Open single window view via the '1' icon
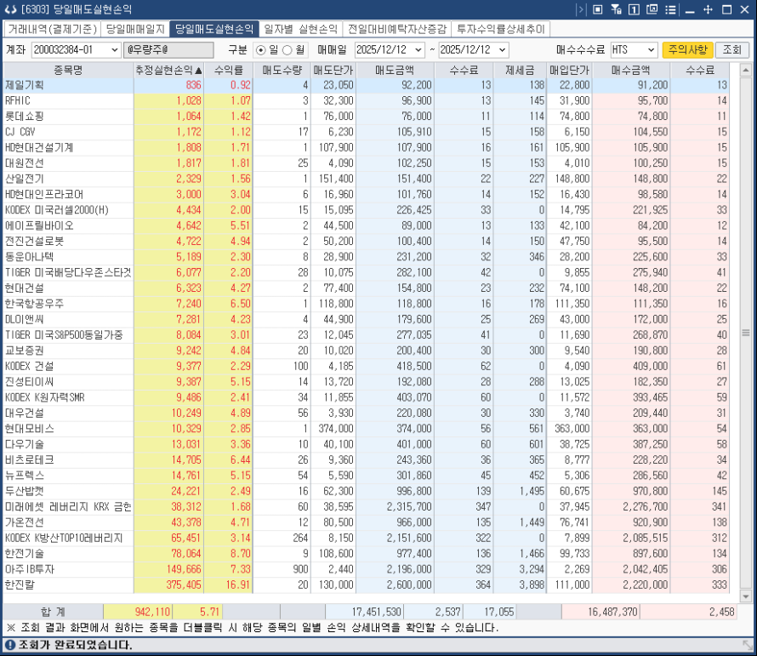The image size is (757, 656). (x=635, y=10)
